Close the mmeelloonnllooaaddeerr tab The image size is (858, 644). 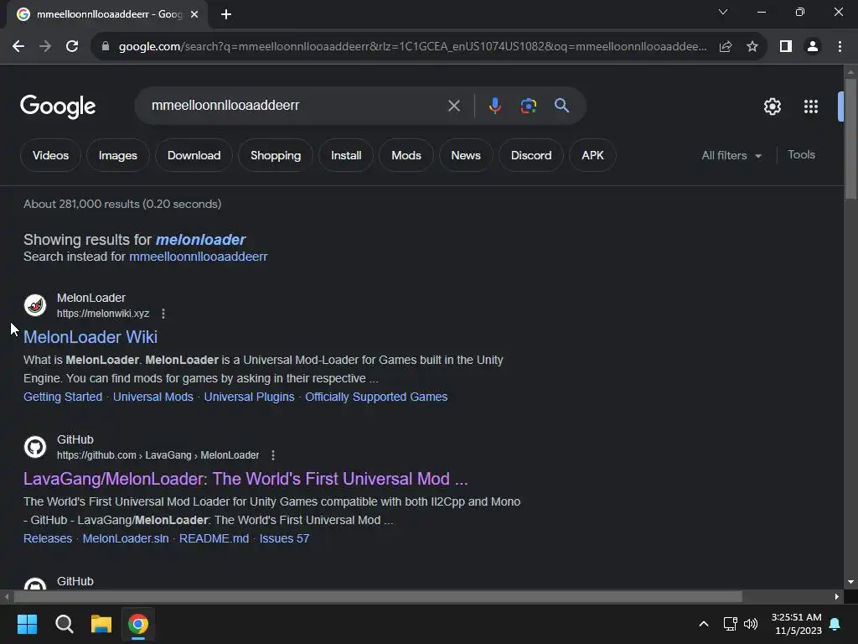click(x=194, y=14)
